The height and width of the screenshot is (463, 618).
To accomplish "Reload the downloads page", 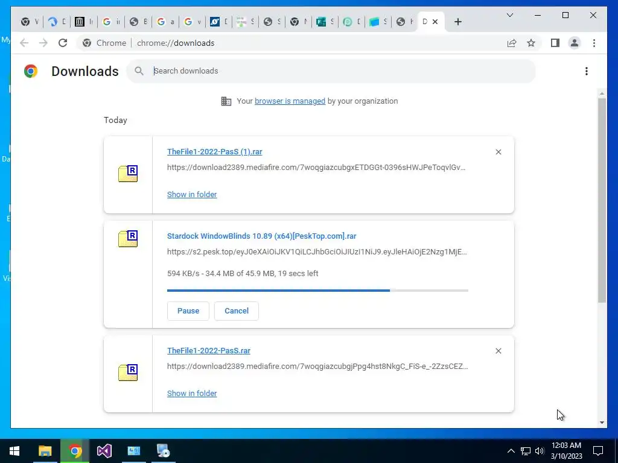I will tap(63, 43).
